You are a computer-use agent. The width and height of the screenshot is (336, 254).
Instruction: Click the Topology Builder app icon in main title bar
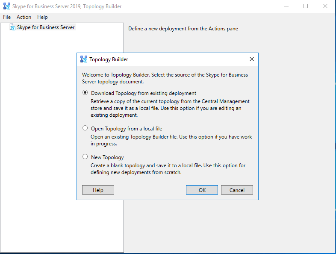6,6
